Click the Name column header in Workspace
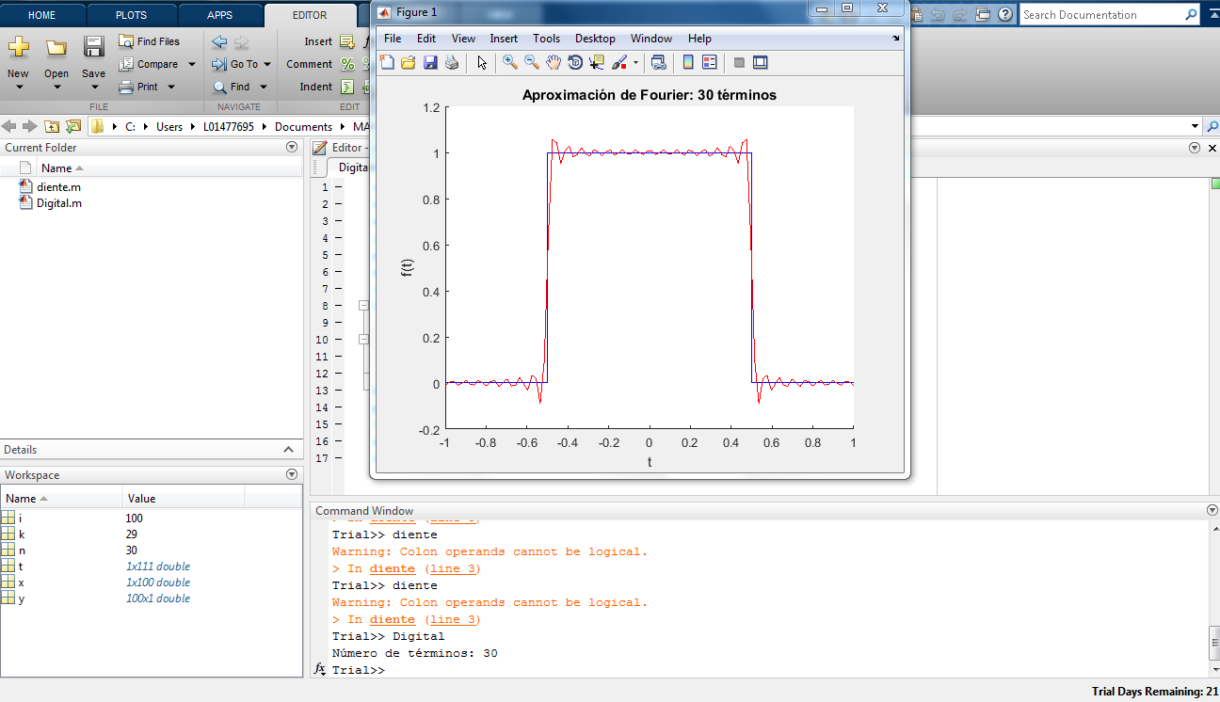This screenshot has width=1220, height=702. 61,499
